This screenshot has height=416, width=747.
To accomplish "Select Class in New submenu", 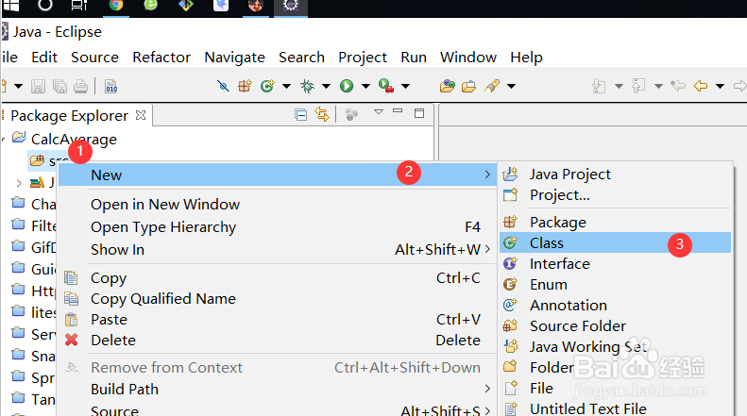I will click(x=615, y=242).
